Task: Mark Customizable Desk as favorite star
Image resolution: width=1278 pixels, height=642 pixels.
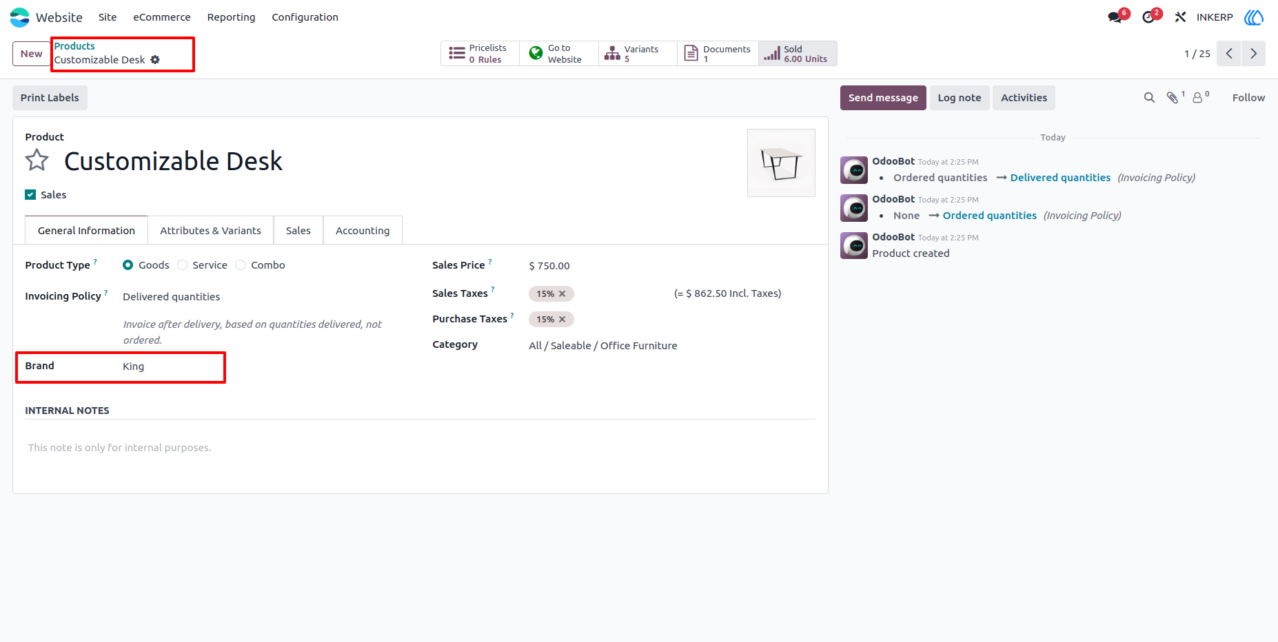Action: pyautogui.click(x=37, y=160)
